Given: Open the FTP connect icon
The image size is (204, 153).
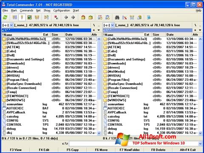Looking at the screenshot, I should point(100,17).
